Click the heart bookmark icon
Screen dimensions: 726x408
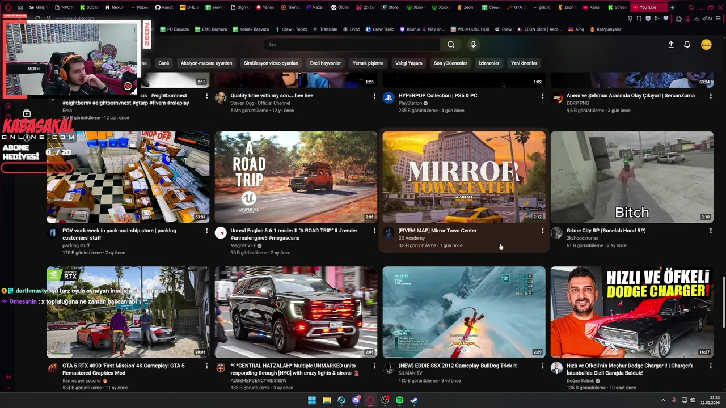tap(666, 19)
